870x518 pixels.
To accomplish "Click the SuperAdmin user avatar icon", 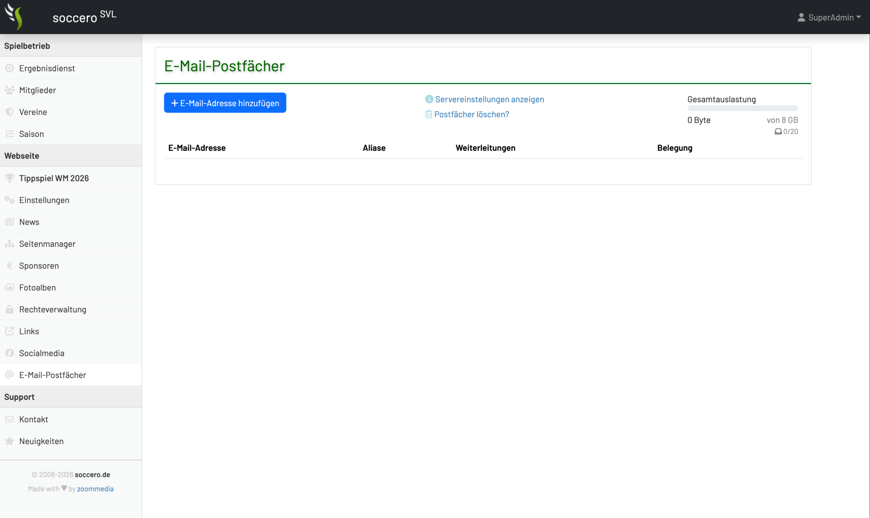I will point(801,17).
